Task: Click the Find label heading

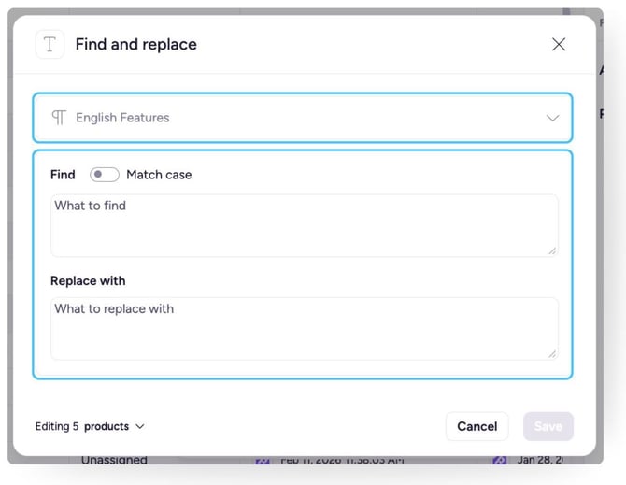Action: pos(63,175)
